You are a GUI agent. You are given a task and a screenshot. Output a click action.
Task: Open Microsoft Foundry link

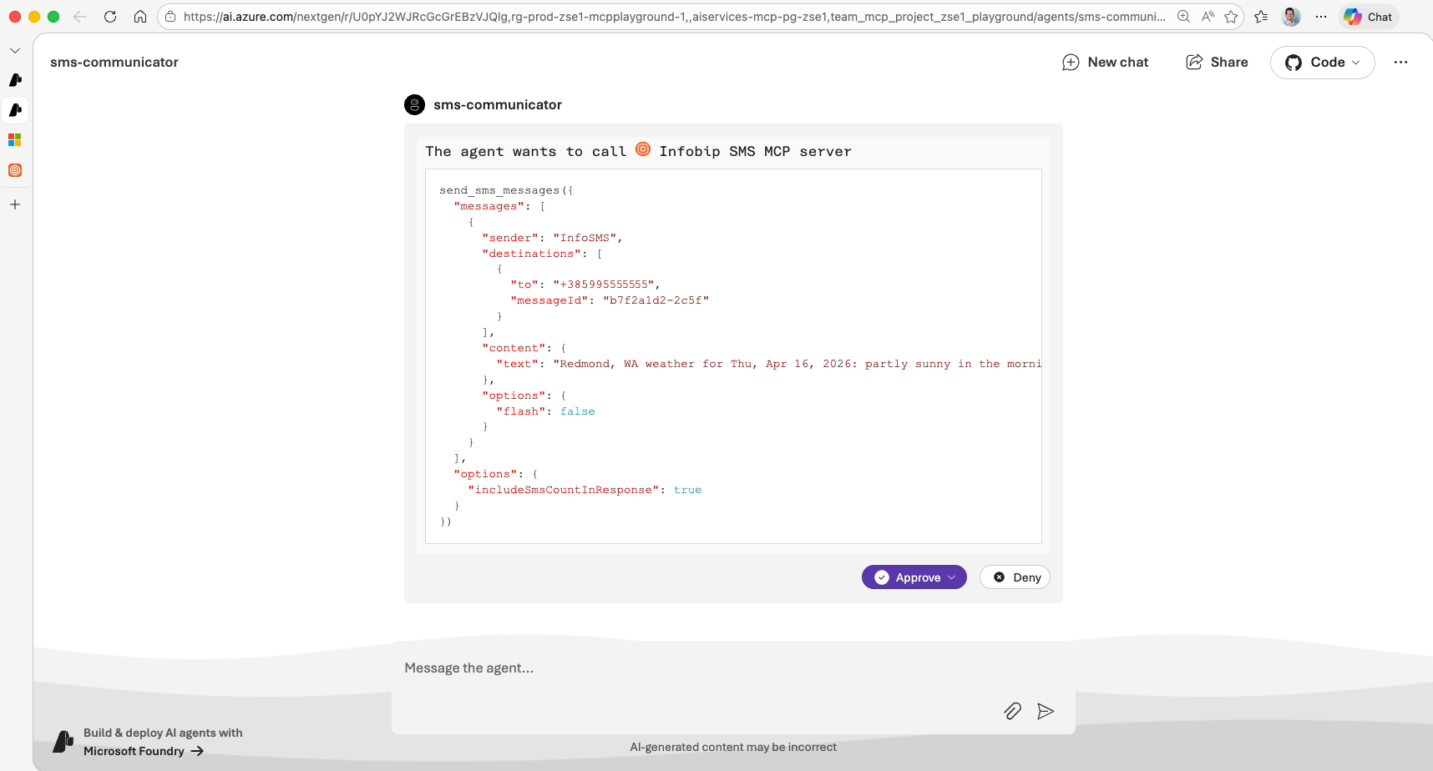click(x=144, y=751)
